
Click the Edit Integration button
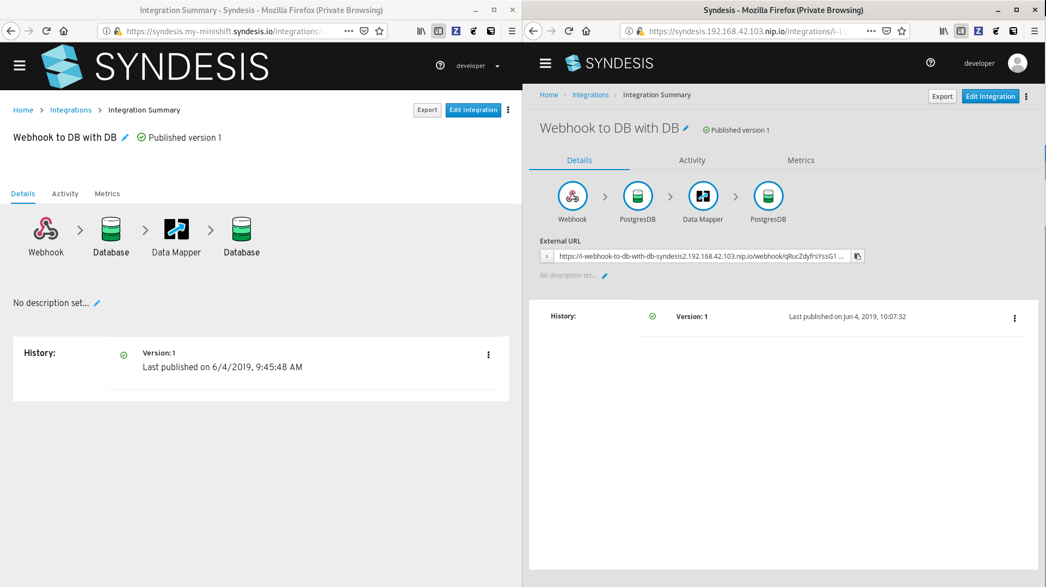point(990,96)
